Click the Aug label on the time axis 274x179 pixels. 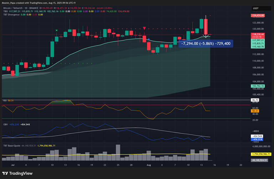pos(149,165)
